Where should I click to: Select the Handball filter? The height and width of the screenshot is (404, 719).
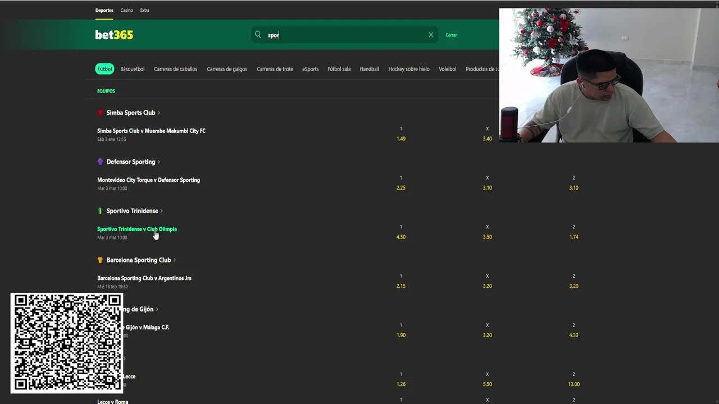click(x=369, y=69)
